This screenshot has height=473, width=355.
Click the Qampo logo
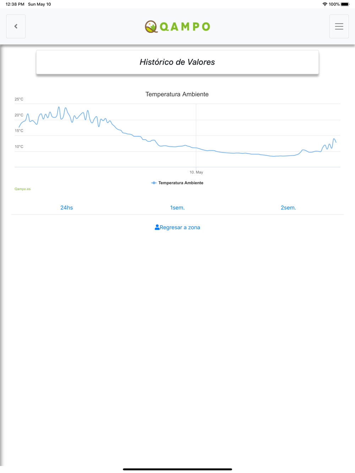177,27
